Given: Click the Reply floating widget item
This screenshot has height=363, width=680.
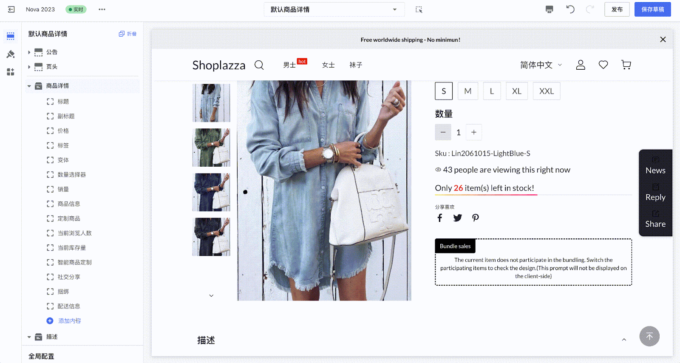Looking at the screenshot, I should point(655,193).
